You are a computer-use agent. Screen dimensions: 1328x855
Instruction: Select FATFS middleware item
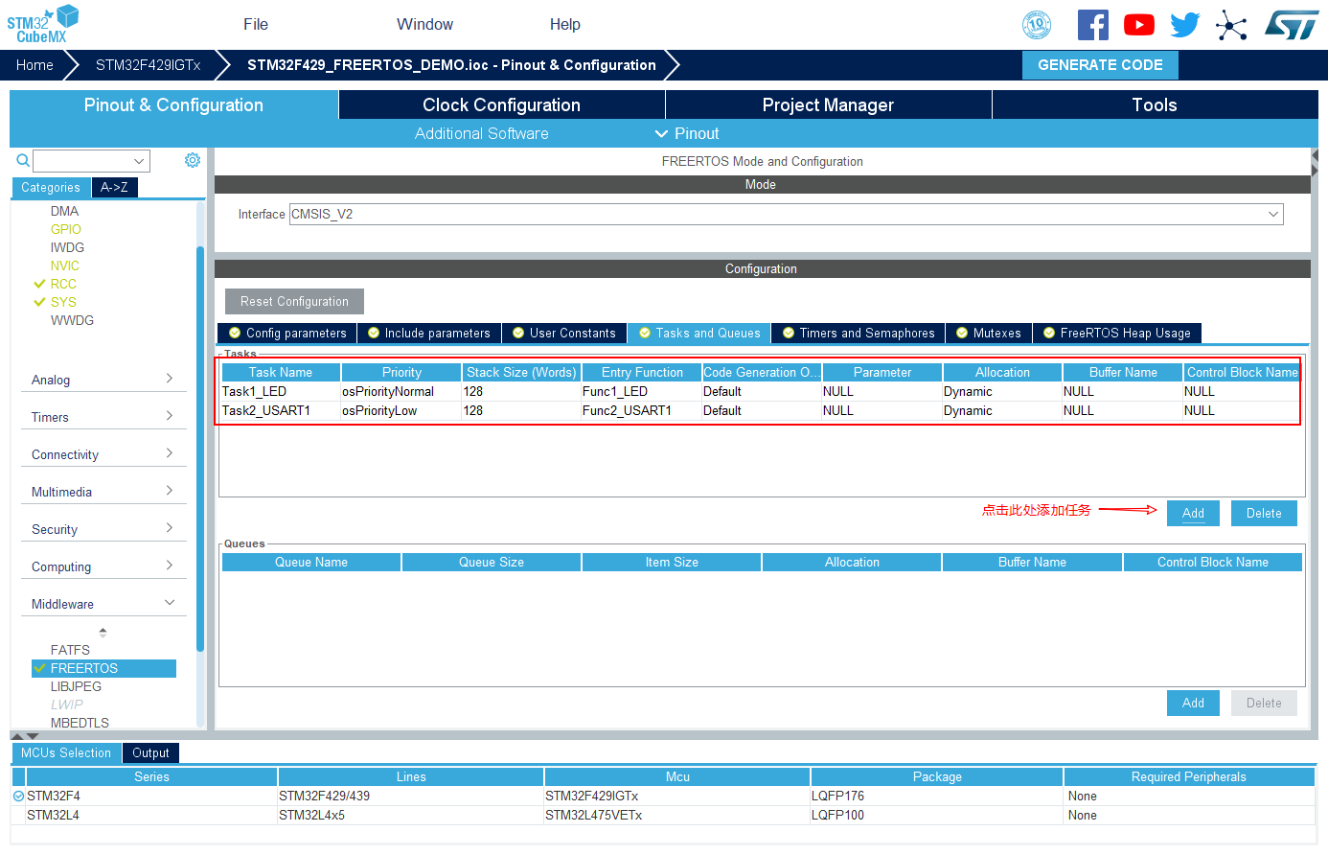[x=70, y=650]
